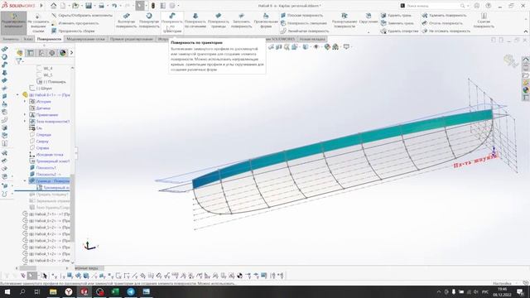Select Поверхность по траектории tool

tap(172, 22)
